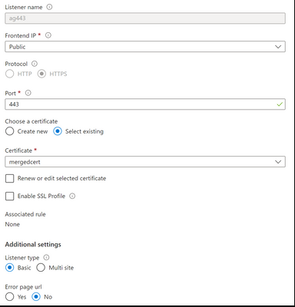Open the Frontend IP dropdown showing Public
The image size is (295, 307).
tap(145, 47)
